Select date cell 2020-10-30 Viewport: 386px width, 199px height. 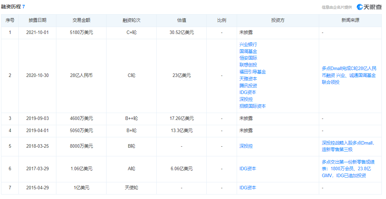(x=38, y=76)
